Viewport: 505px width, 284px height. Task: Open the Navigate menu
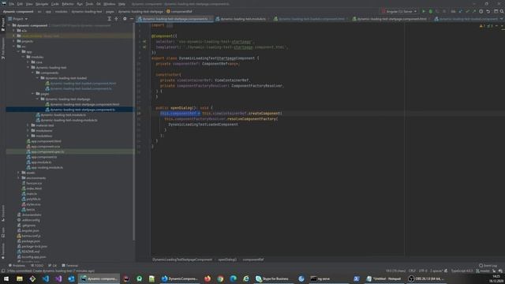pyautogui.click(x=42, y=4)
